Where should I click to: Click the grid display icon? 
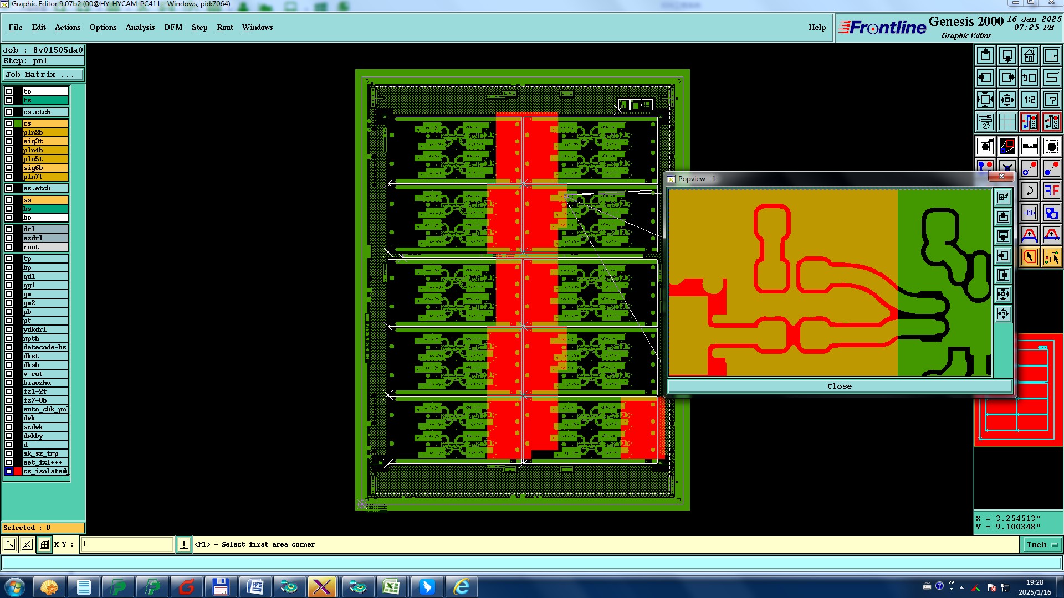(1007, 122)
